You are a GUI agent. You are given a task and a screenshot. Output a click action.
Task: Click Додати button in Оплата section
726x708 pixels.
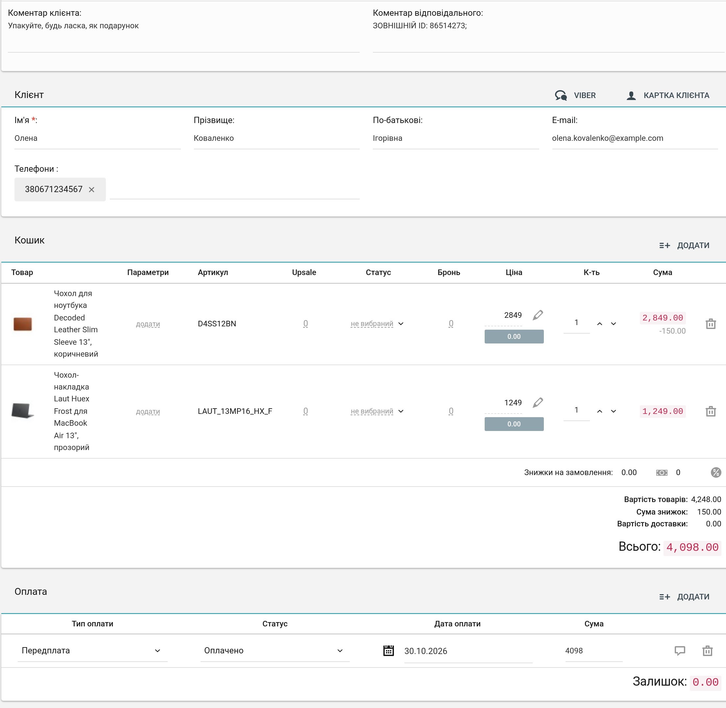(684, 597)
